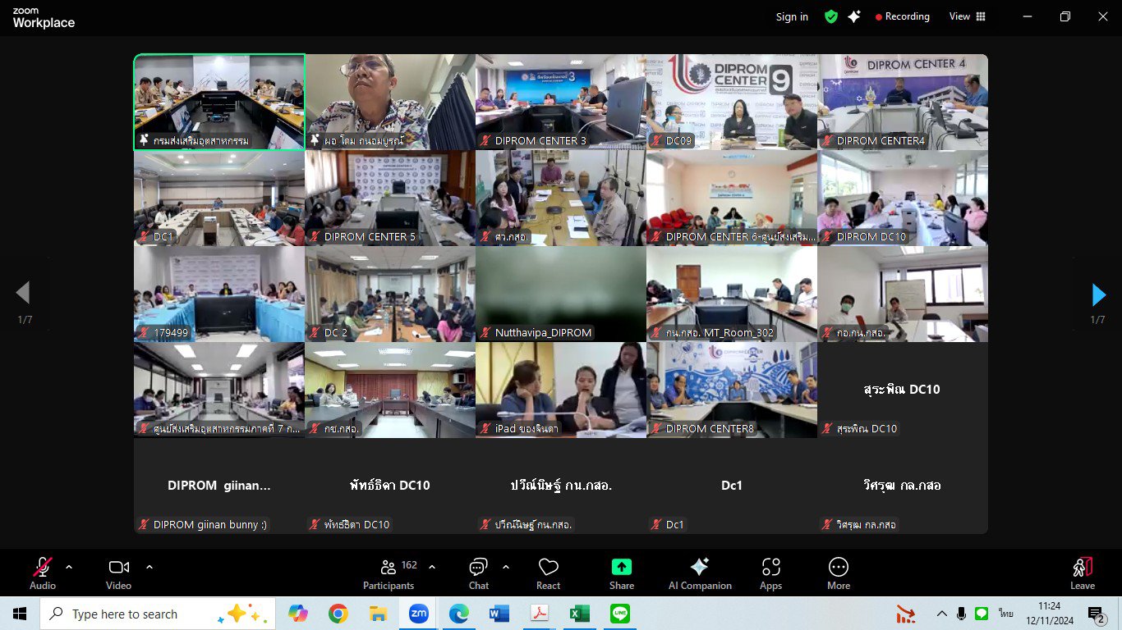
Task: Open File Explorer from taskbar
Action: (378, 614)
